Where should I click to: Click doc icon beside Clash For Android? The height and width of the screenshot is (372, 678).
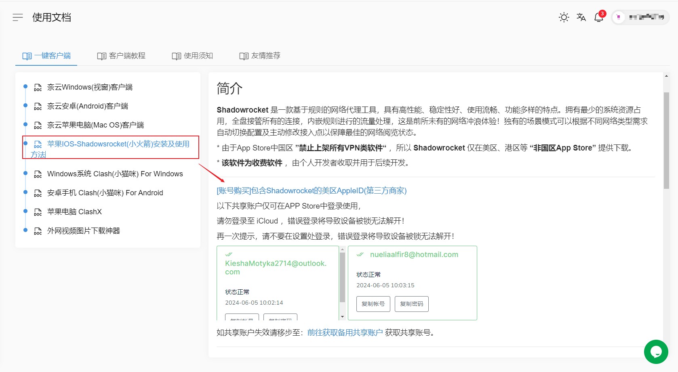point(38,193)
